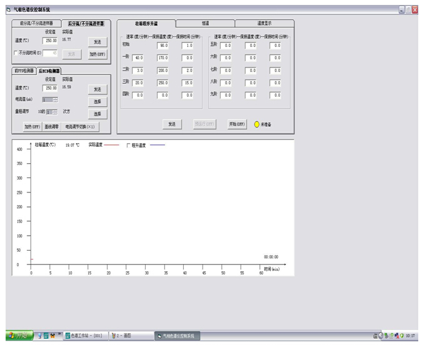Enable the 不分流时间 checkbox
422x345 pixels.
point(16,53)
